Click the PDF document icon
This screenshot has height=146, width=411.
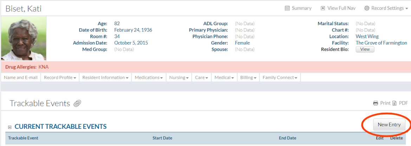pyautogui.click(x=394, y=103)
